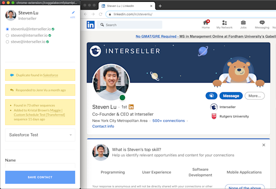Click the browser forward arrow
The width and height of the screenshot is (276, 189).
(x=93, y=14)
